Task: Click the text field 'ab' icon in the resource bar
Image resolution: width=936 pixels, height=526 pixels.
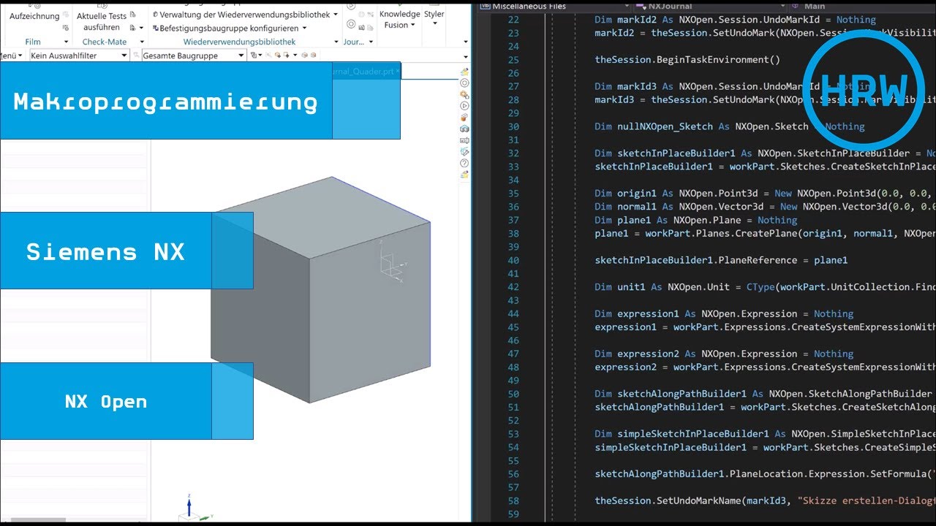Action: click(x=464, y=140)
